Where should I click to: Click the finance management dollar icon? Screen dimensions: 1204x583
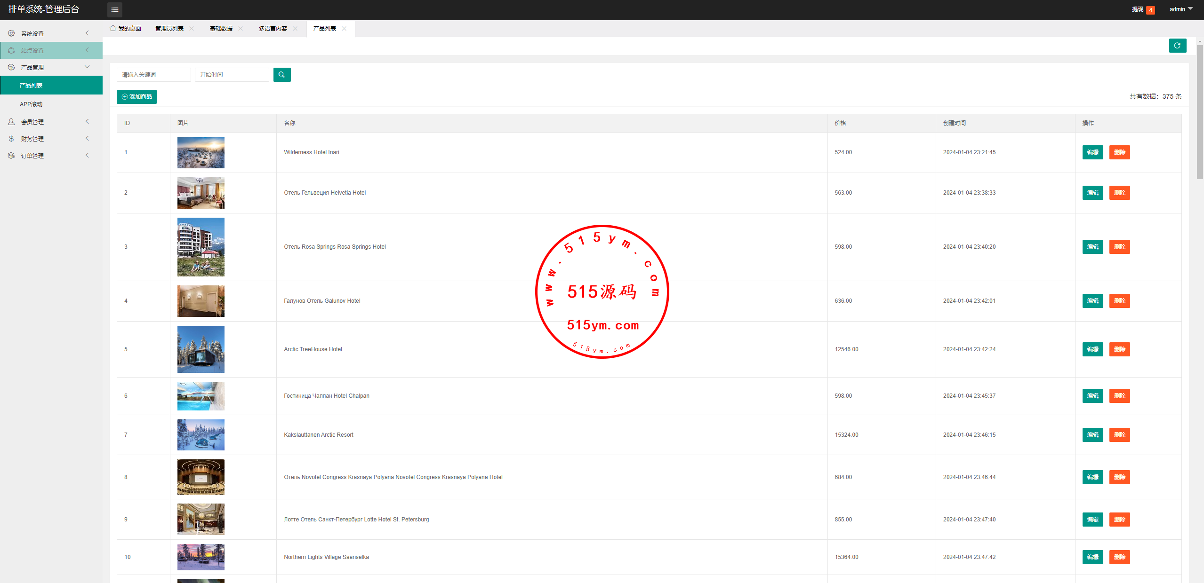11,139
